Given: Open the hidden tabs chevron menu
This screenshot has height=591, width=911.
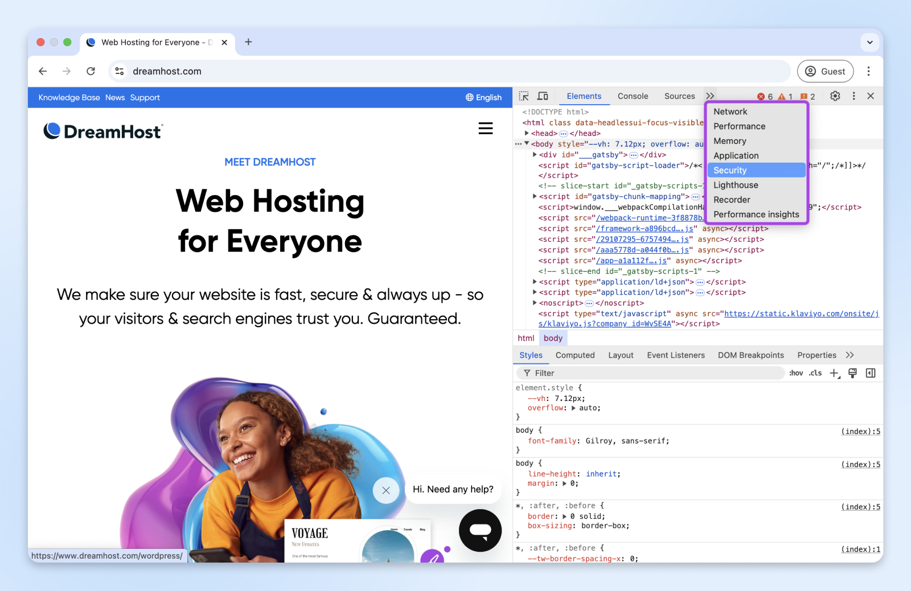Looking at the screenshot, I should click(x=709, y=96).
